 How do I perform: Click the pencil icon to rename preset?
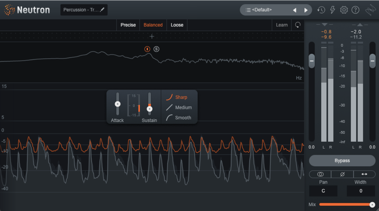102,10
